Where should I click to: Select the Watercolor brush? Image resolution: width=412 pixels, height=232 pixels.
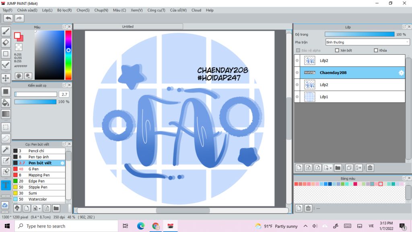[39, 199]
